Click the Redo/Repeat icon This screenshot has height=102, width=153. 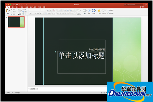click(x=23, y=5)
